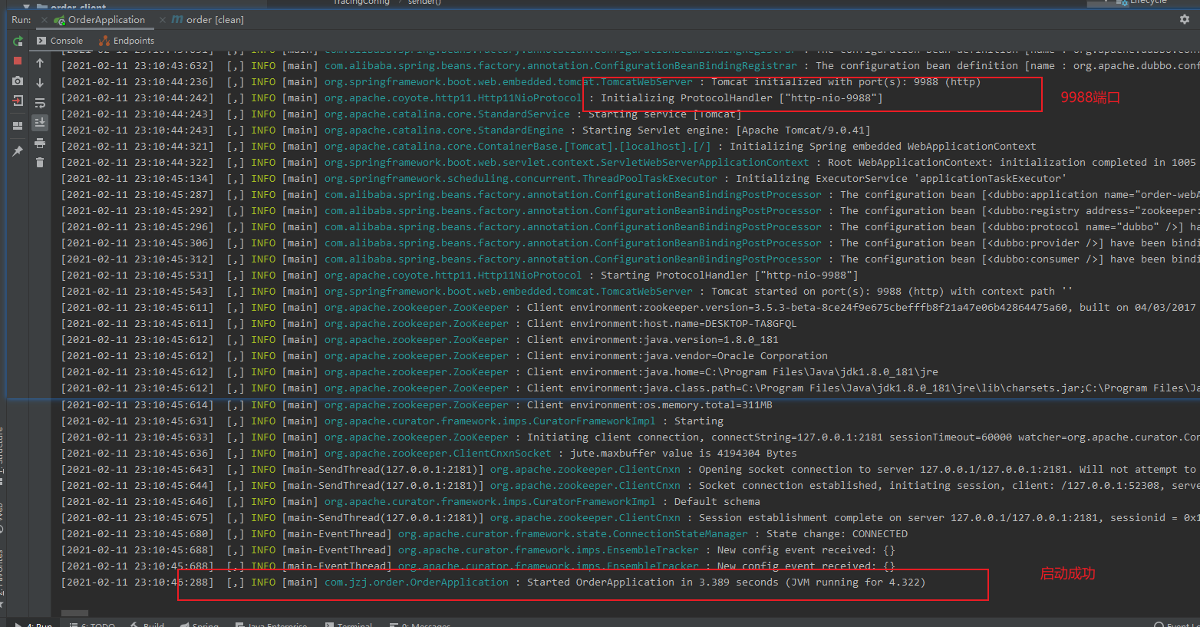The width and height of the screenshot is (1200, 627).
Task: Switch to the order [clean] Maven tab
Action: pyautogui.click(x=208, y=20)
